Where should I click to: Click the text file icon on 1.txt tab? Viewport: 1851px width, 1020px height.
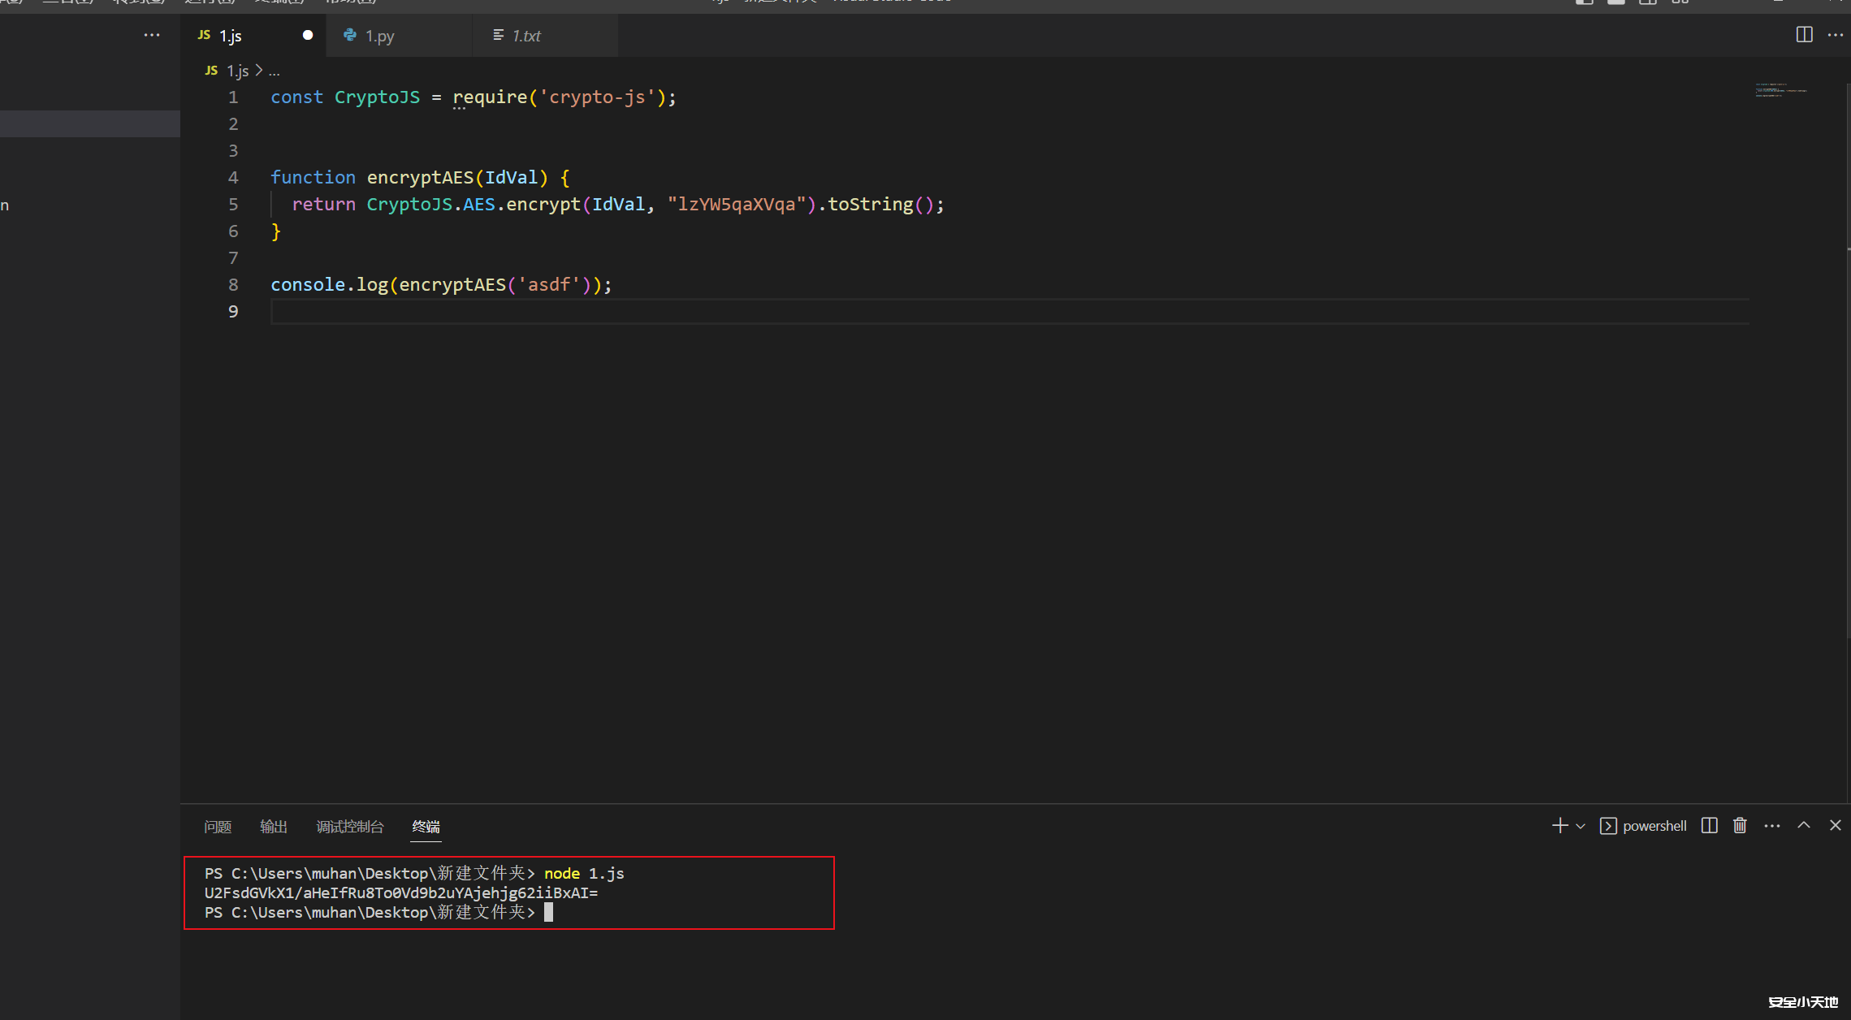tap(498, 35)
